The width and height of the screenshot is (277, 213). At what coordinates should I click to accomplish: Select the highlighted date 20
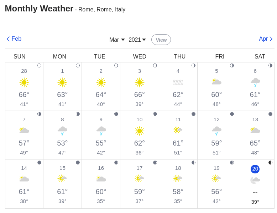(x=255, y=169)
